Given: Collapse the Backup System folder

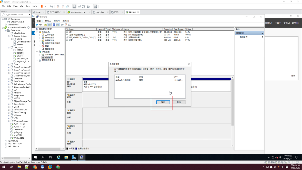Looking at the screenshot, I should coord(9,36).
